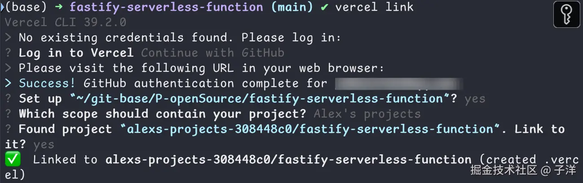The height and width of the screenshot is (183, 583).
Task: Click the 'Alex's projects' scope answer
Action: (367, 114)
